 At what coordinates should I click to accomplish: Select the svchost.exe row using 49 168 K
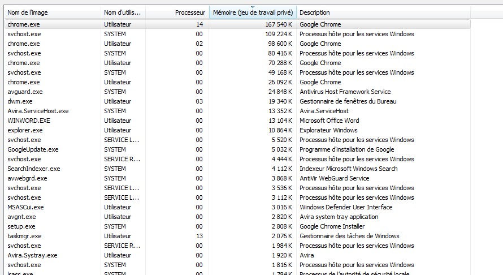(237, 72)
